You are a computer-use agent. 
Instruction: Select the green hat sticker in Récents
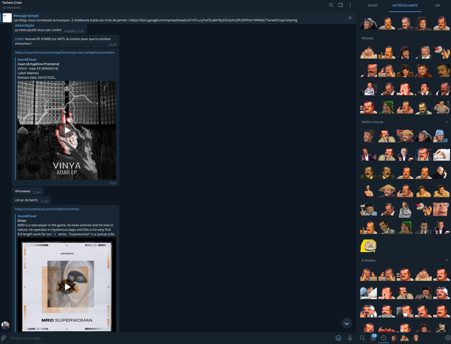387,107
